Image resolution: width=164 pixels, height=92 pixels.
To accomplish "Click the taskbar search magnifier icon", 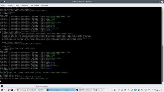I will pos(5,90).
